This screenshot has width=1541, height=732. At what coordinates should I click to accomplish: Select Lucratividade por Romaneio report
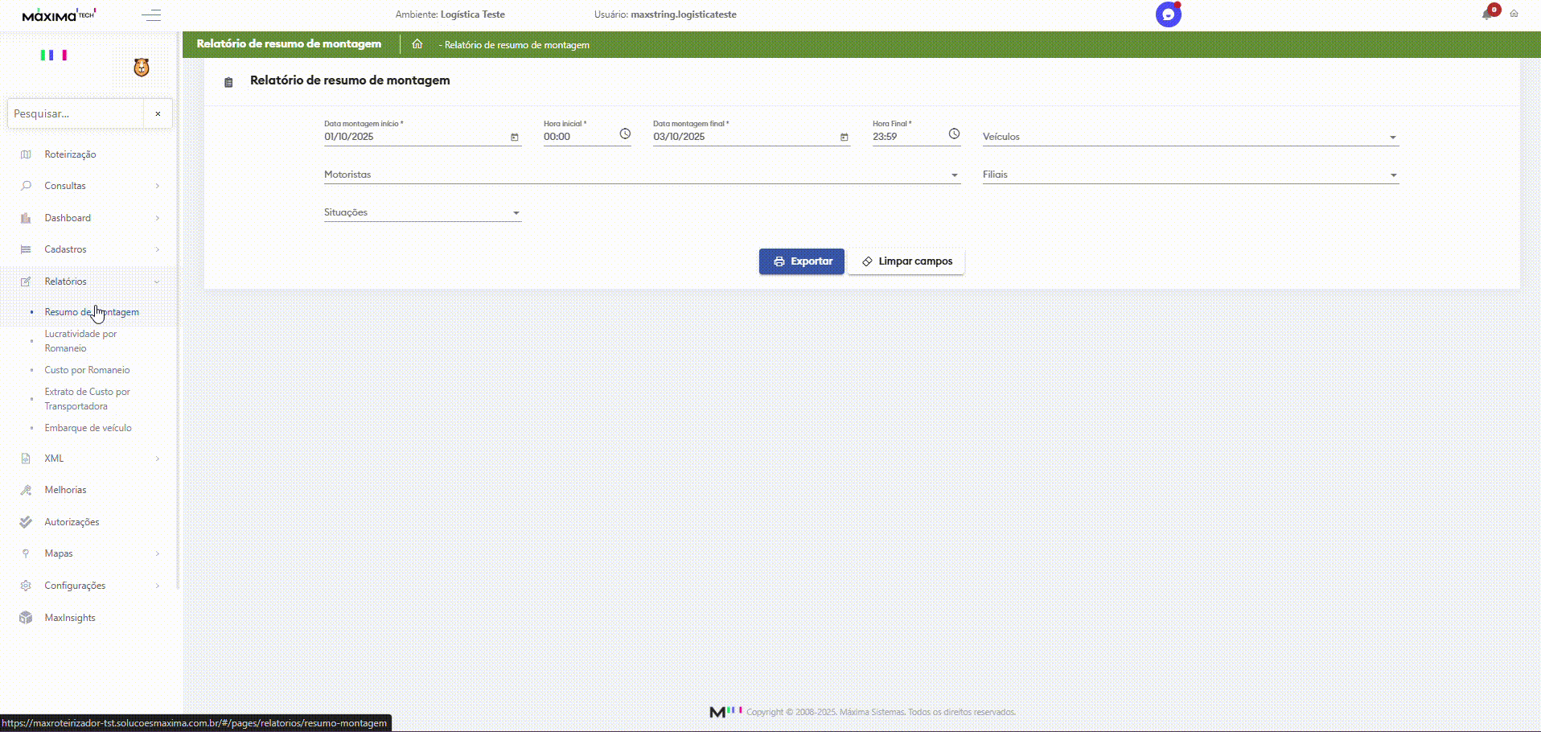pos(80,341)
